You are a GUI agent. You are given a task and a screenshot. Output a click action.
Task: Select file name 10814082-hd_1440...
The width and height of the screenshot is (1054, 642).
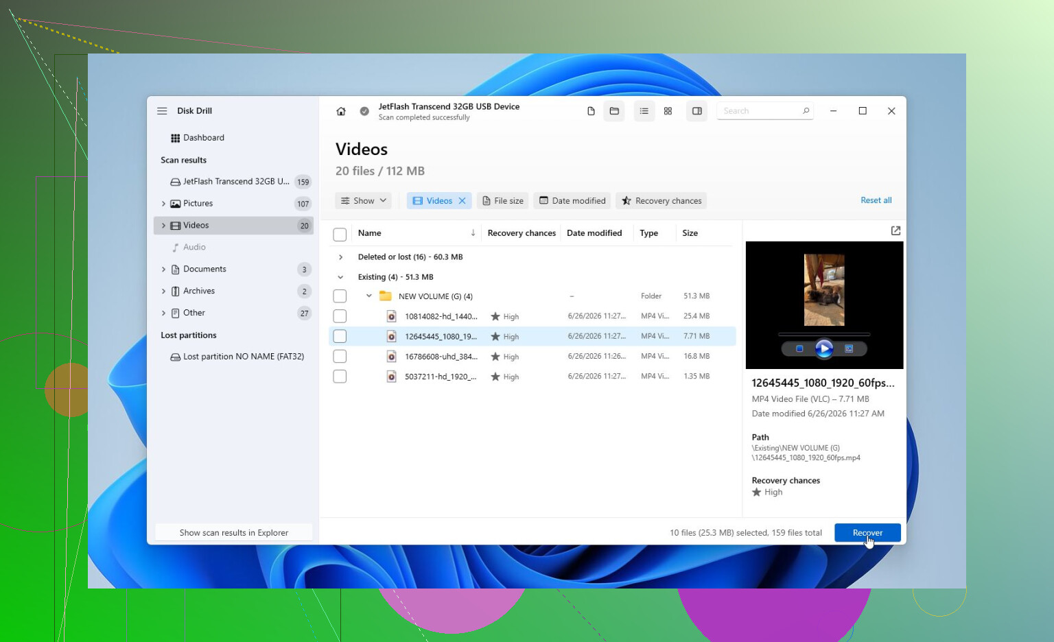click(441, 317)
